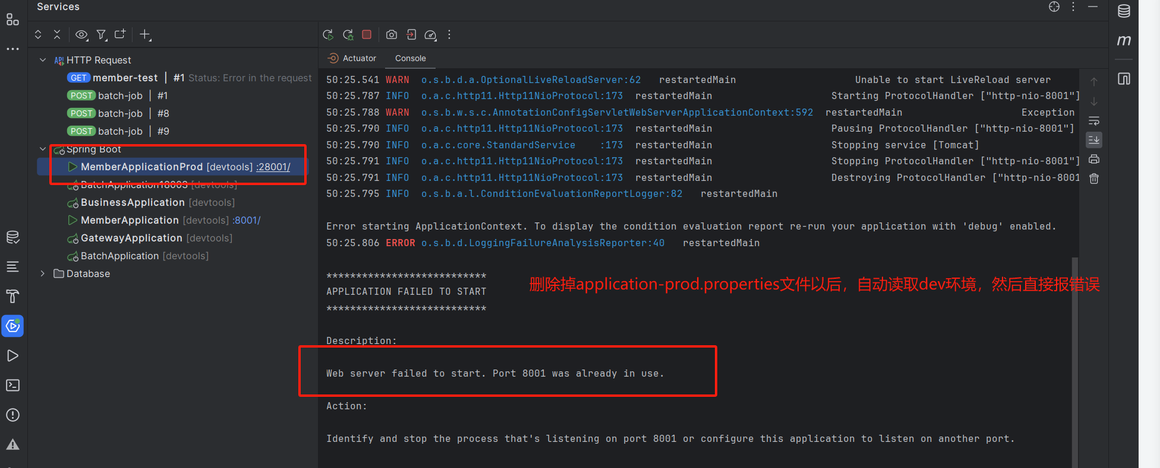
Task: Collapse the HTTP Request tree node
Action: (x=43, y=60)
